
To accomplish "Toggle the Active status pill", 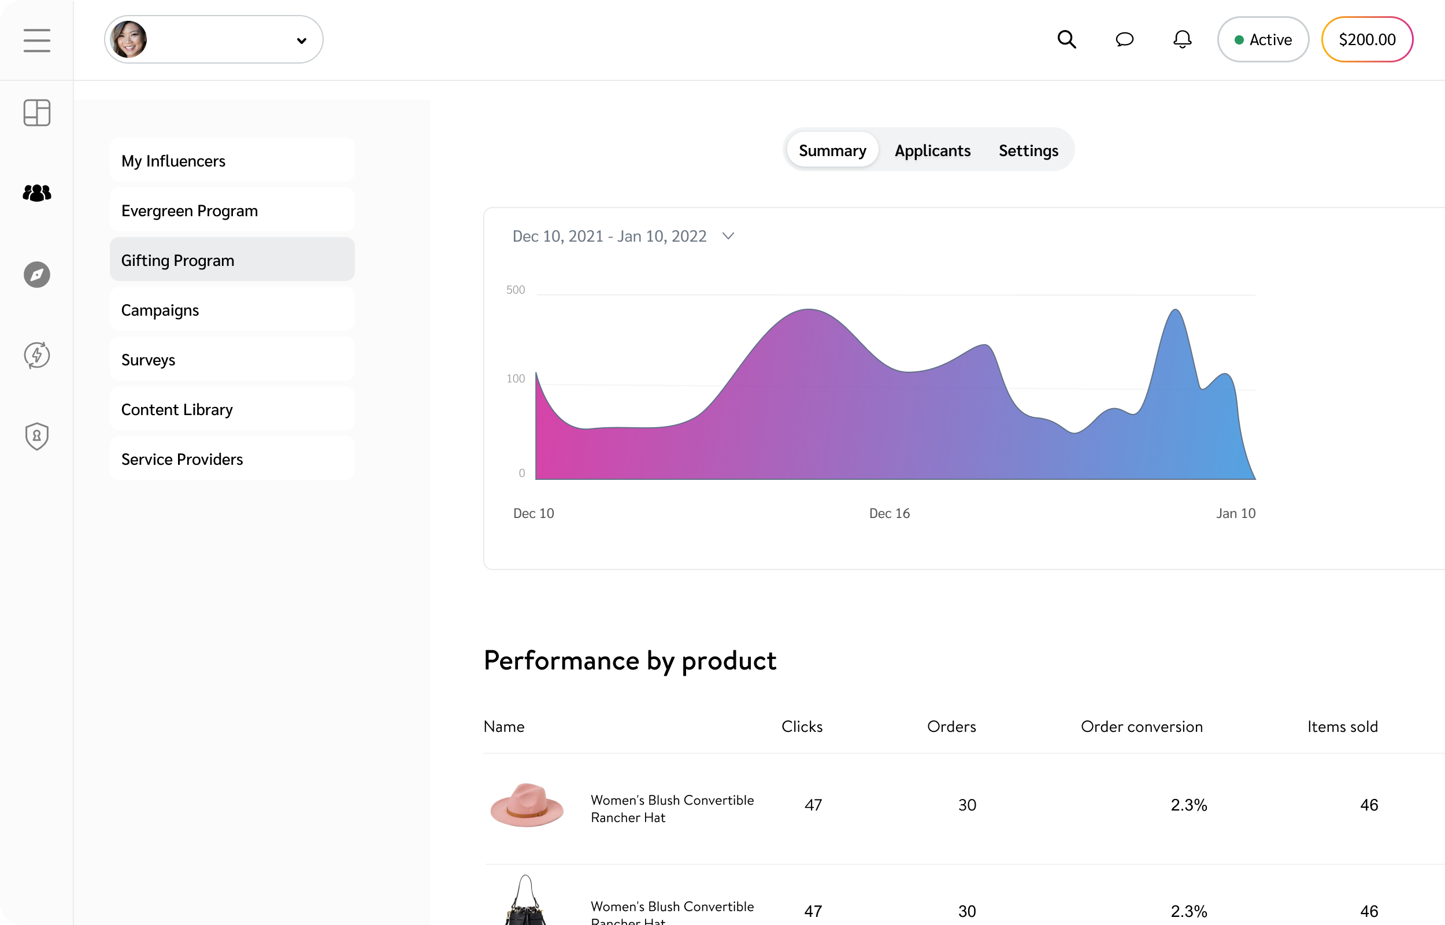I will 1262,40.
